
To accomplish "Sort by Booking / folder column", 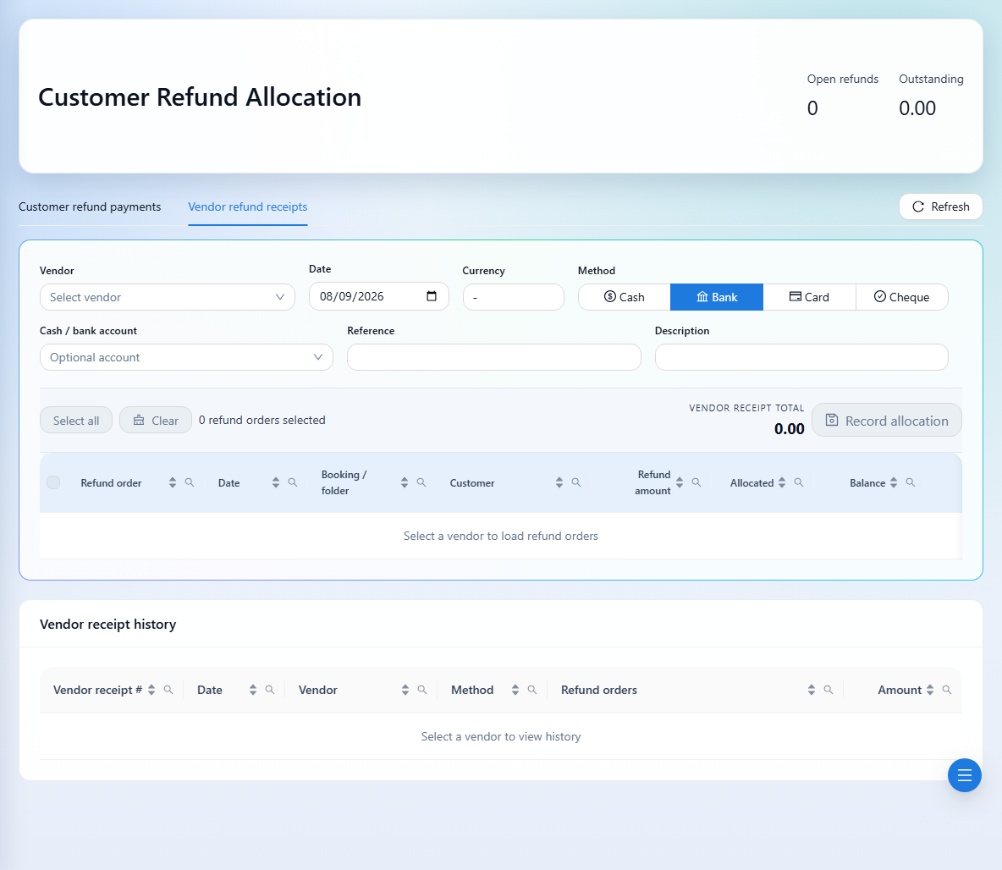I will tap(405, 482).
